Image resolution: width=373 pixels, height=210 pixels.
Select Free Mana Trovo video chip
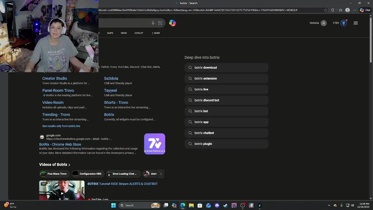[x=54, y=174]
